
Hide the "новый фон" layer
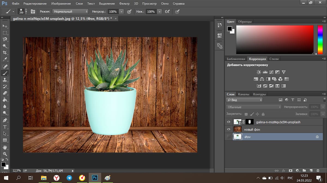[x=229, y=129]
